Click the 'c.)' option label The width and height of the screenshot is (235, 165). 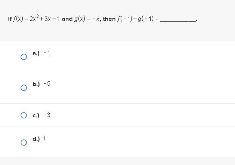(36, 115)
